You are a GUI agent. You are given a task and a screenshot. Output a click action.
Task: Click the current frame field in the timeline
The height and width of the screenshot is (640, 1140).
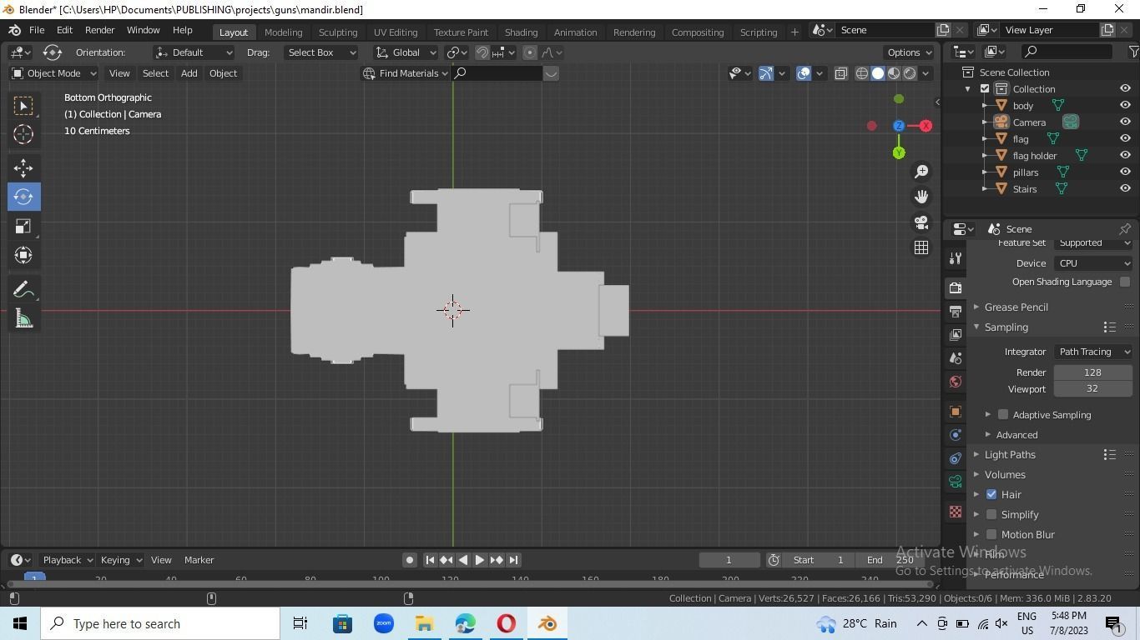tap(729, 560)
